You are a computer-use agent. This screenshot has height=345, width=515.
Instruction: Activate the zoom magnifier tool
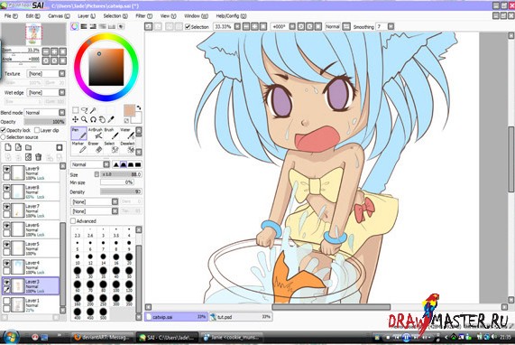(x=85, y=119)
